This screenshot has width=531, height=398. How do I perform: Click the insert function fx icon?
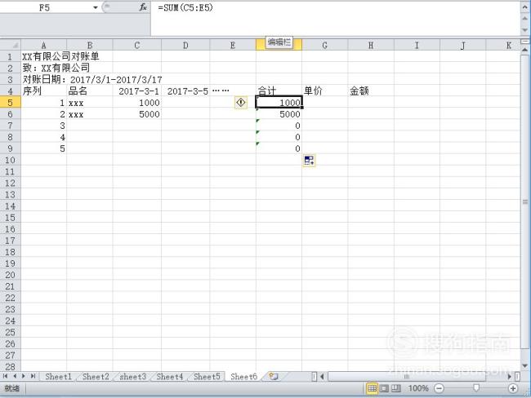(143, 7)
